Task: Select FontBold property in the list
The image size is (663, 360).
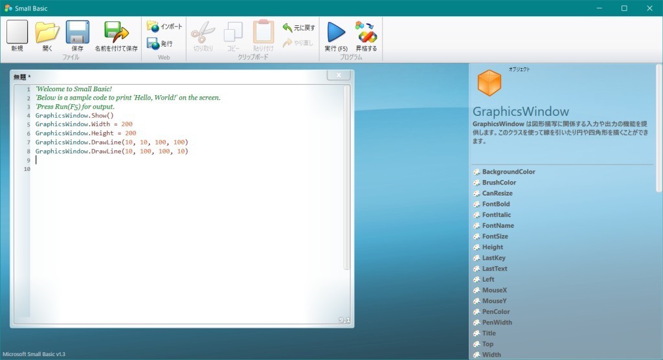Action: 496,204
